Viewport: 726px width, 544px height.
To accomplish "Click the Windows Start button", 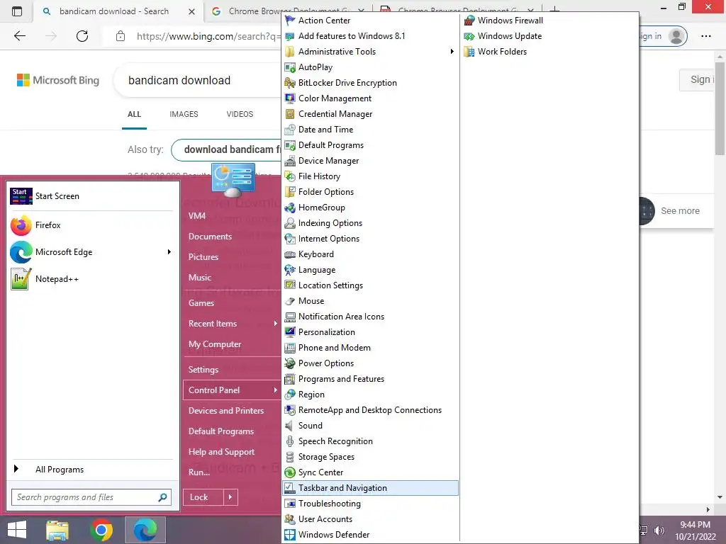I will click(17, 530).
